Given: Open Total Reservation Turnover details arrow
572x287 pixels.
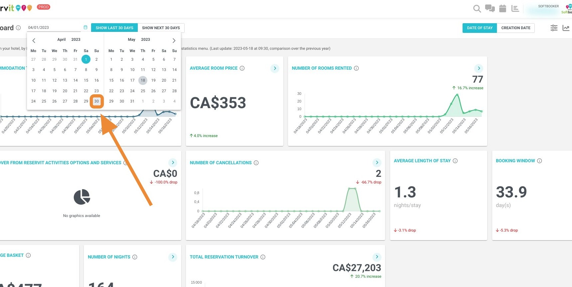Looking at the screenshot, I should click(377, 257).
